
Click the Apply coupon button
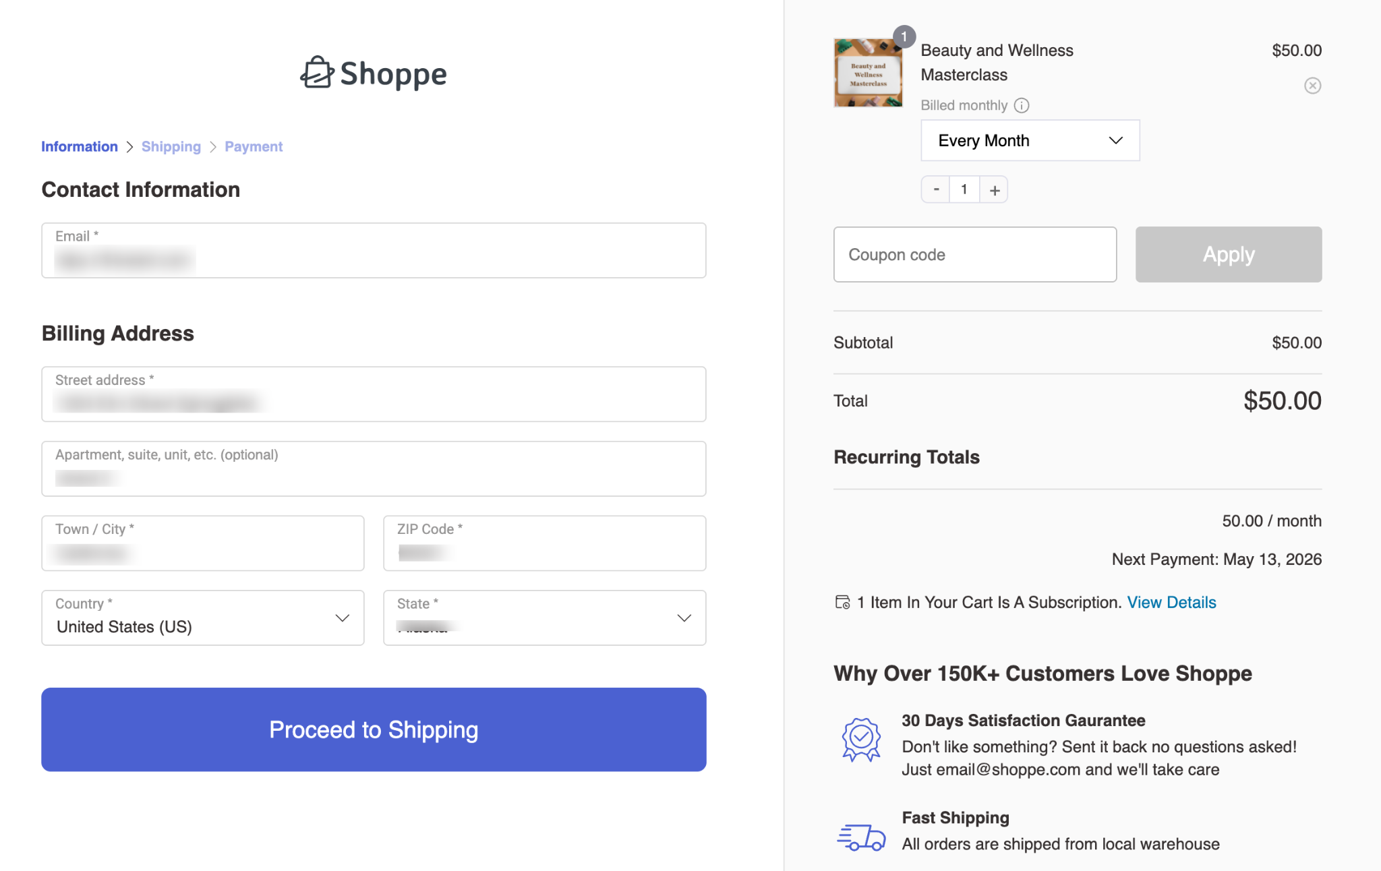click(x=1228, y=254)
